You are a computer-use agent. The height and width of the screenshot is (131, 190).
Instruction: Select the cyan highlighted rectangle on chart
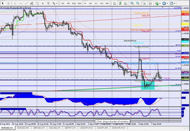click(148, 86)
